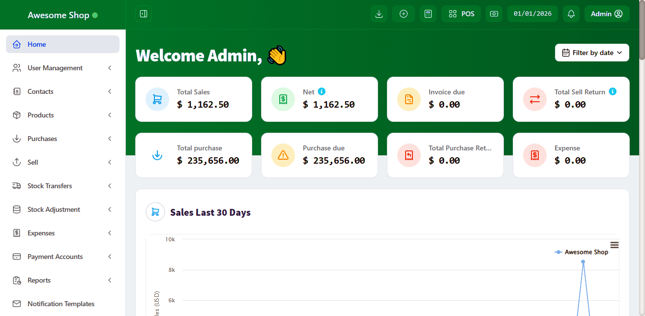The width and height of the screenshot is (645, 316).
Task: Open the Filter by date dropdown
Action: click(592, 53)
